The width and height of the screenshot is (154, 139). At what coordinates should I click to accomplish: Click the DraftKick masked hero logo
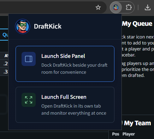pyautogui.click(x=23, y=26)
